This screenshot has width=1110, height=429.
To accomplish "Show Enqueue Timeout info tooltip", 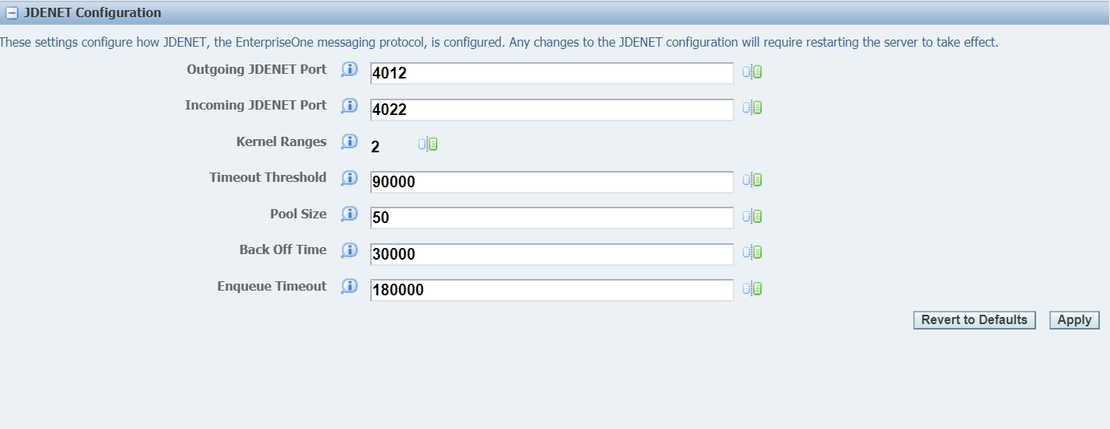I will [349, 286].
